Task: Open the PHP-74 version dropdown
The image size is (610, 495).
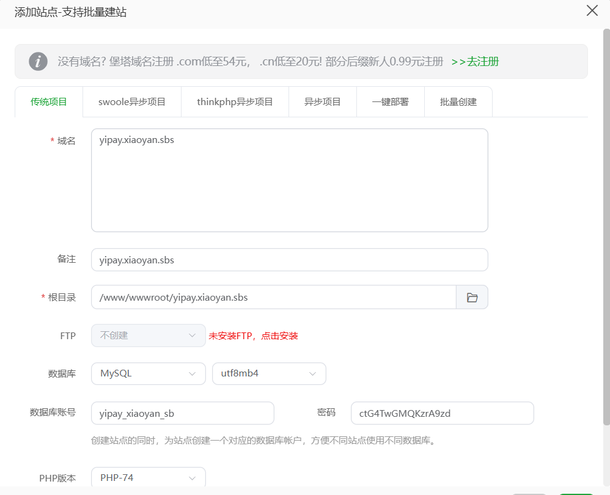Action: (x=148, y=478)
